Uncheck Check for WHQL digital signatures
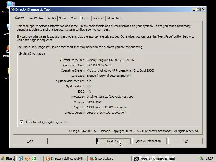216x162 pixels. (x=21, y=122)
